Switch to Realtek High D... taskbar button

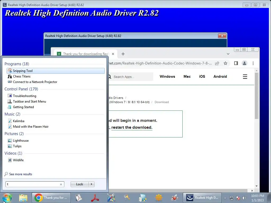click(x=202, y=198)
